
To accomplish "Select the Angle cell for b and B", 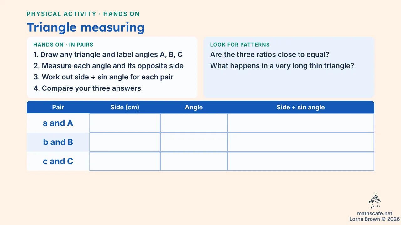I will click(194, 142).
